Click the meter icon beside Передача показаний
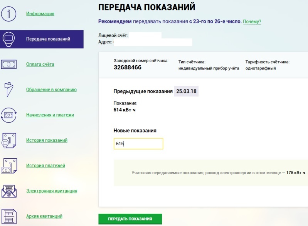 click(9, 39)
